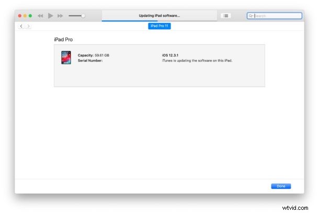Focus the Search input field
This screenshot has height=213, width=319.
click(274, 16)
